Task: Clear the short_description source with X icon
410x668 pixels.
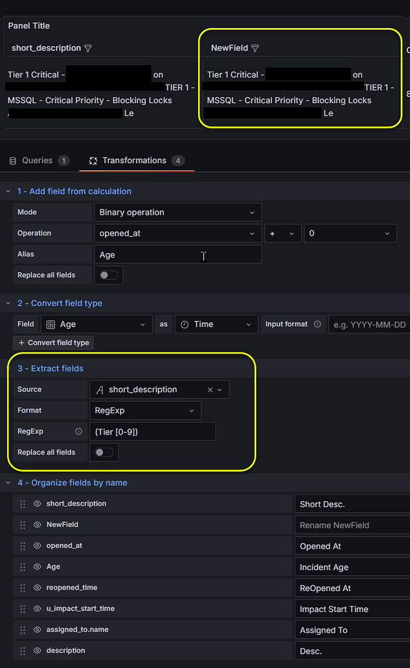Action: [x=210, y=389]
